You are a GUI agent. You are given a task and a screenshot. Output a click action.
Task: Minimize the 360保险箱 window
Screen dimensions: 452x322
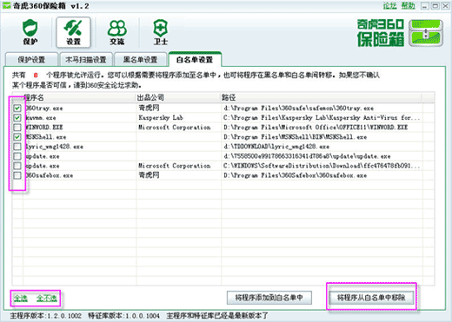point(425,6)
